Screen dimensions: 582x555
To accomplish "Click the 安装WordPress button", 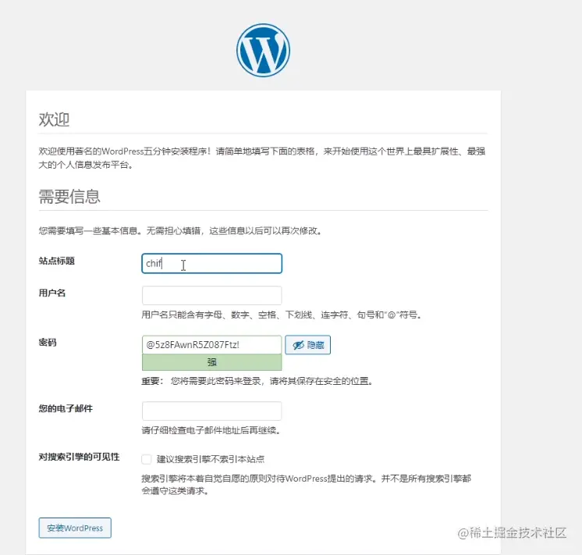I will pos(75,528).
